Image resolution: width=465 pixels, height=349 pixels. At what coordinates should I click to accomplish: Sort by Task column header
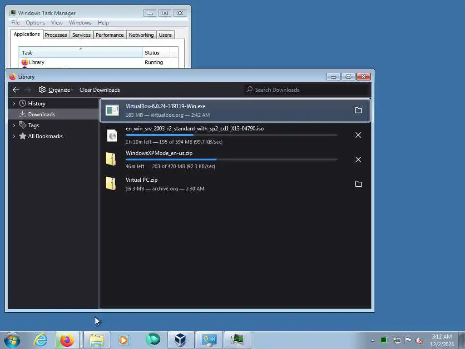[81, 53]
